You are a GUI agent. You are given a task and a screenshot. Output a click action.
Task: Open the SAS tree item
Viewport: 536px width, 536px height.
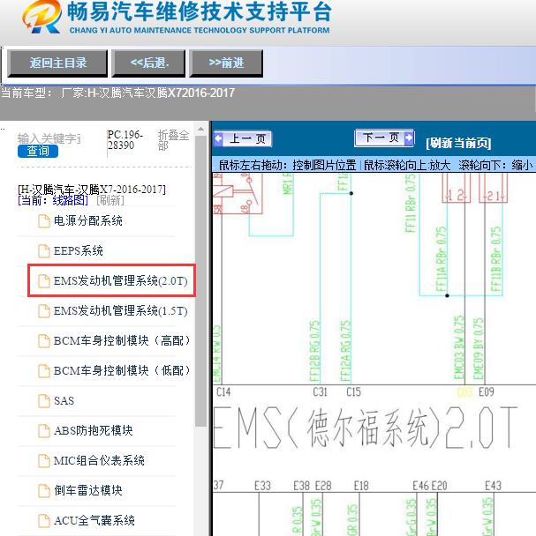click(x=64, y=400)
